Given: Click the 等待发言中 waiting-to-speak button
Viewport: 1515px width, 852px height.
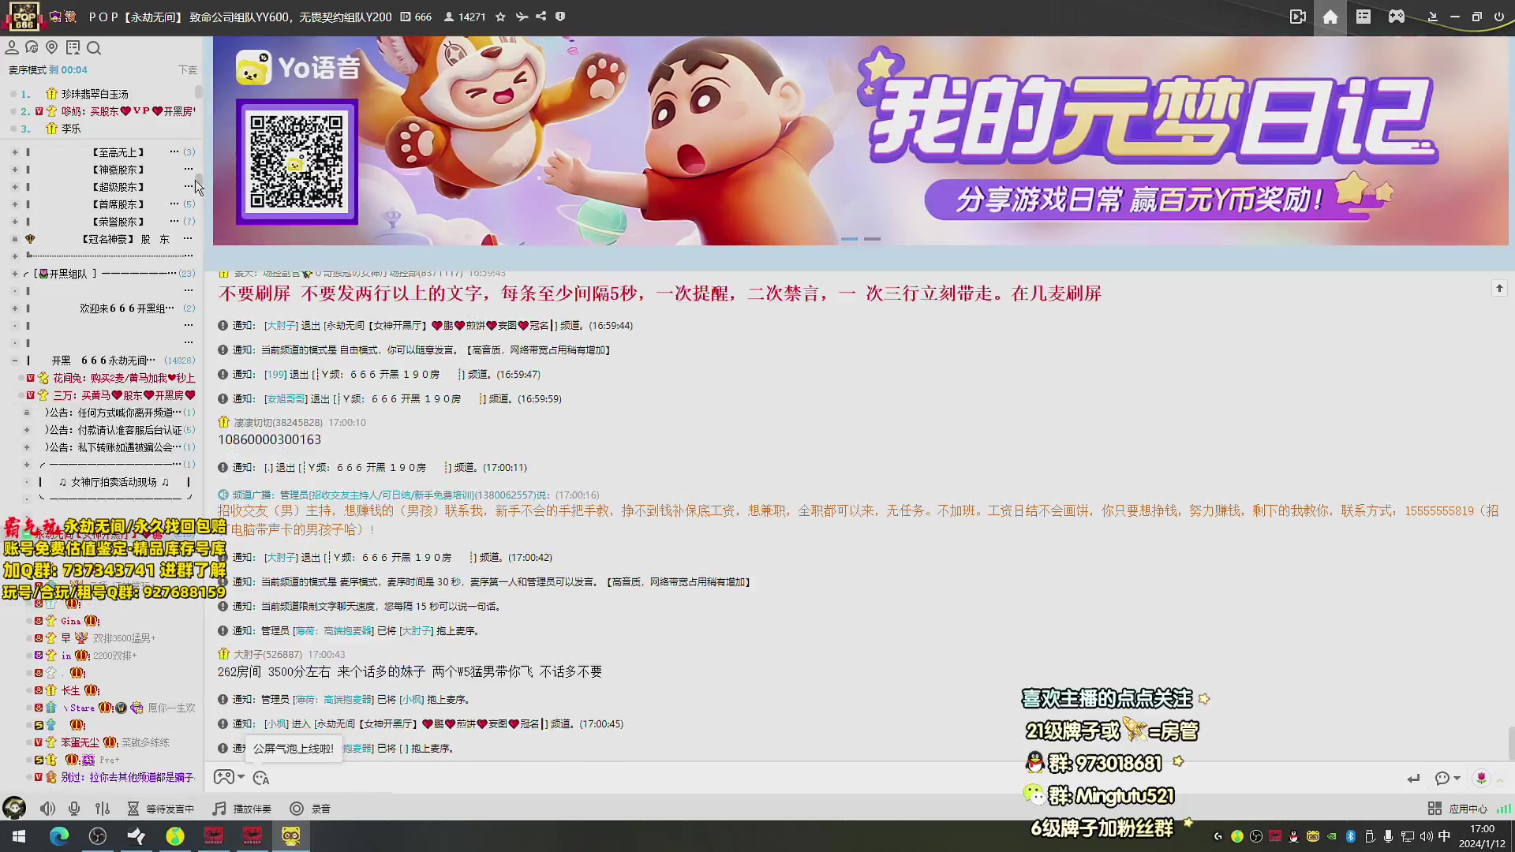Looking at the screenshot, I should (161, 809).
